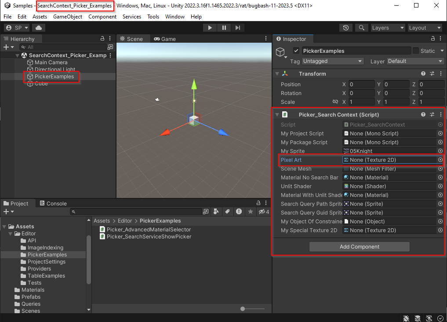
Task: Toggle PickerExamples active checkbox
Action: 296,51
